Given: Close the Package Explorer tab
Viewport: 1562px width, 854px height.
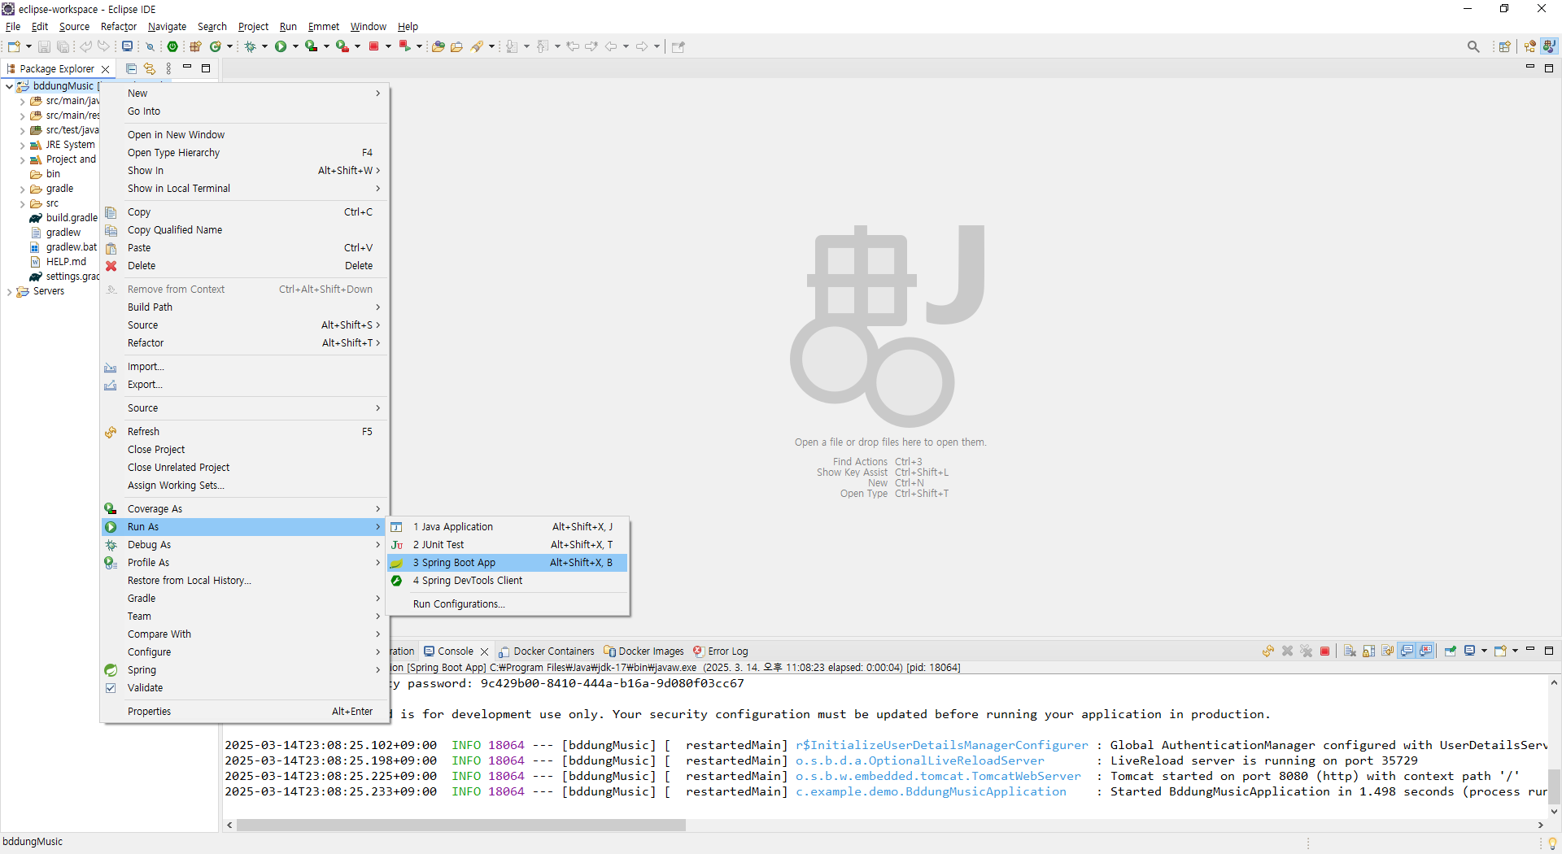Looking at the screenshot, I should [x=105, y=69].
